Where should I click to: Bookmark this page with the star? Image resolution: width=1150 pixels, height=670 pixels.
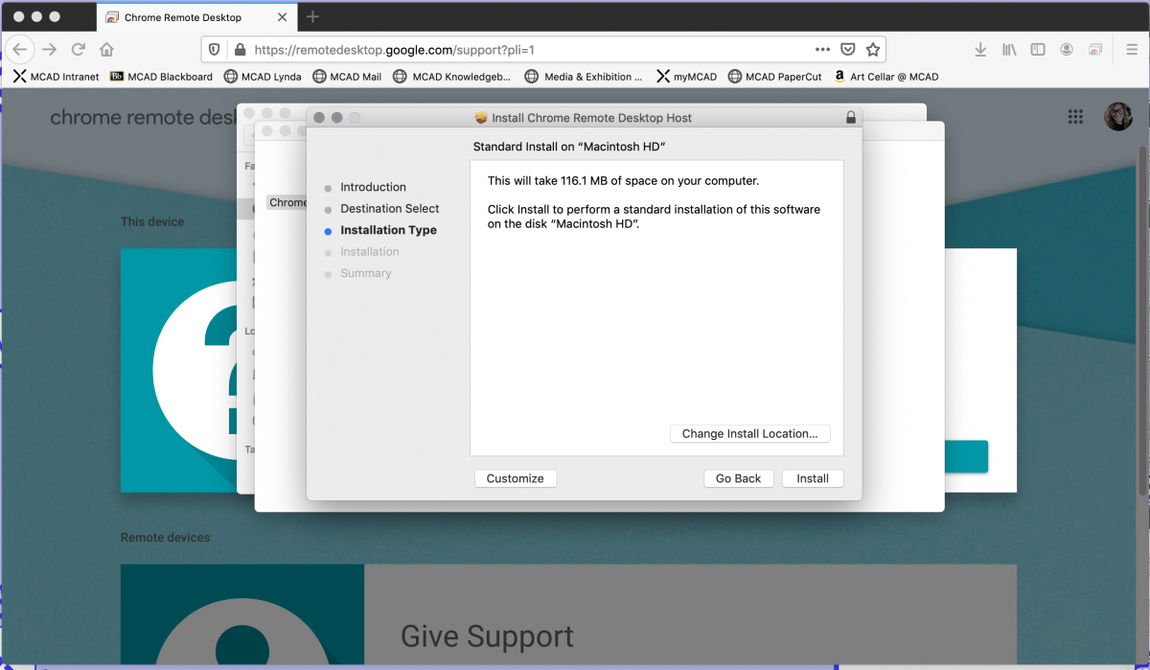click(873, 50)
